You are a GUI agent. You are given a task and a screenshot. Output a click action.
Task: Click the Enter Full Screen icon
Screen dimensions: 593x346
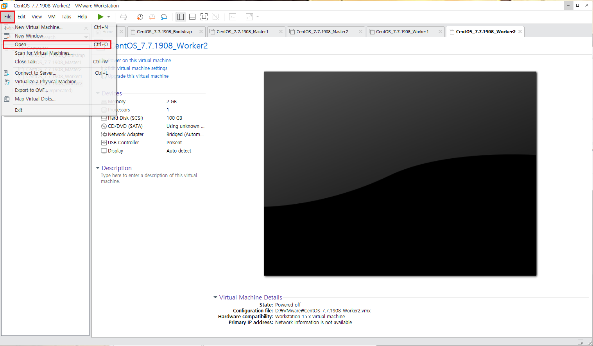[204, 17]
